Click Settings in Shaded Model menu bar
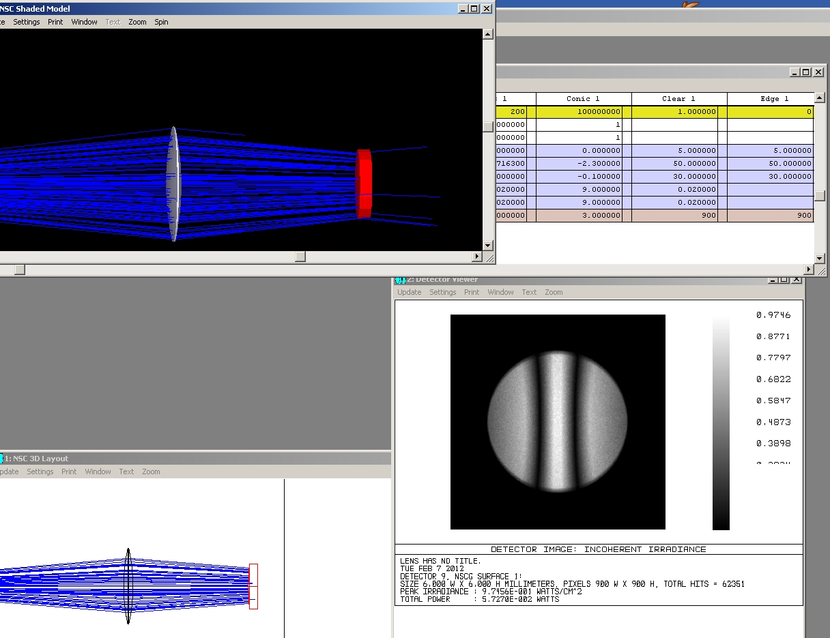The width and height of the screenshot is (830, 638). [x=27, y=22]
